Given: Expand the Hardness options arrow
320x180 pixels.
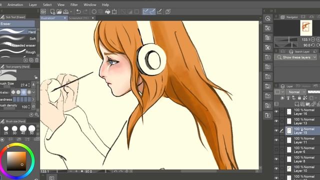Looking at the screenshot, I should coord(33,99).
